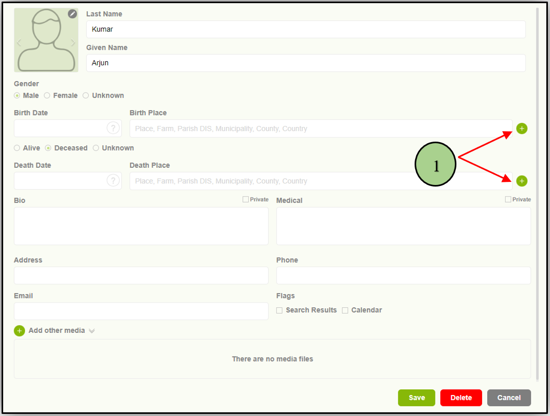This screenshot has height=416, width=550.
Task: Click the Birth Date help question mark
Action: pyautogui.click(x=112, y=129)
